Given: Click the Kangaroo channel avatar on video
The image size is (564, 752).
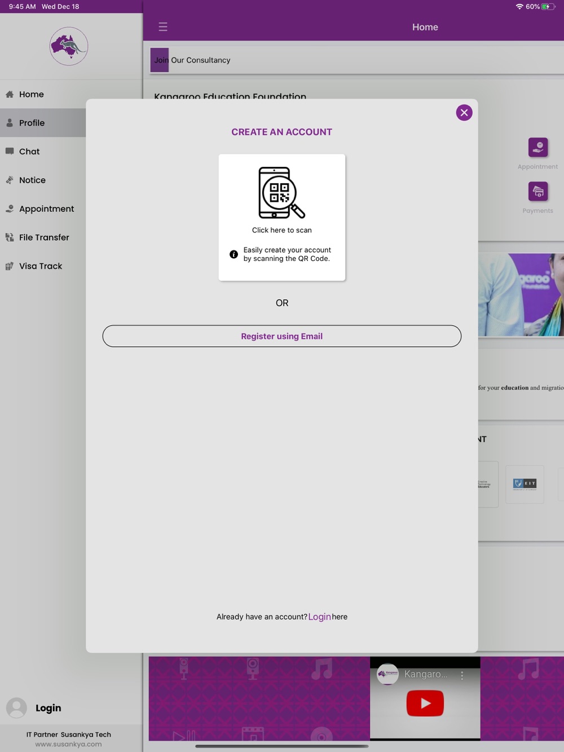Looking at the screenshot, I should (x=387, y=674).
